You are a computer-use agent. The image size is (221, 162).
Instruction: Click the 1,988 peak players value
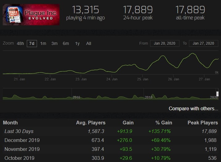pyautogui.click(x=211, y=140)
